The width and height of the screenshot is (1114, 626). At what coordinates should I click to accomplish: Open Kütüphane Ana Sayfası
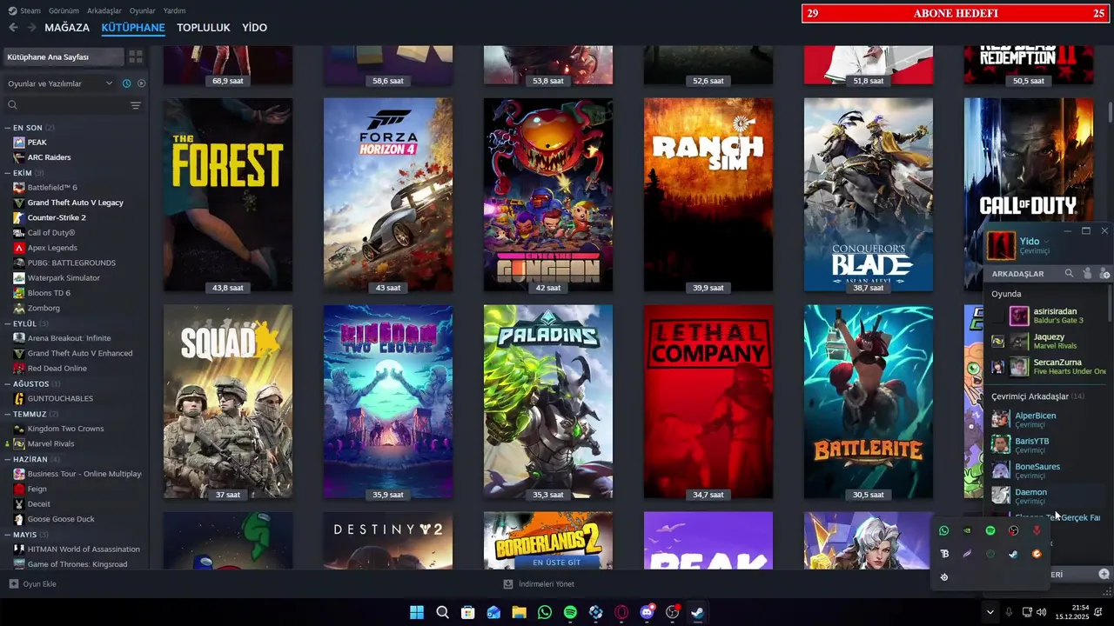pos(62,57)
